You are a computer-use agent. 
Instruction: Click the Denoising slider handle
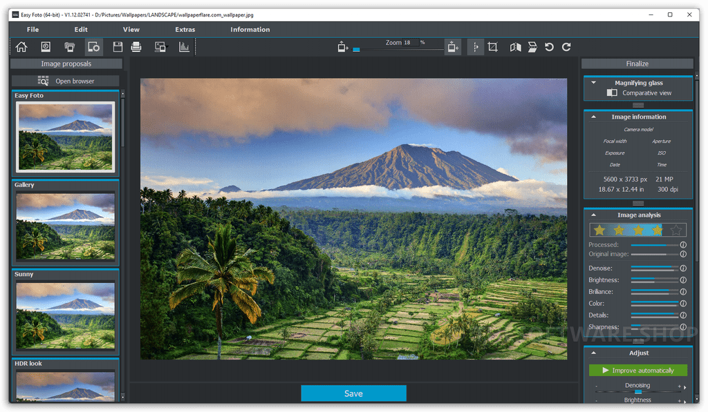pos(638,392)
